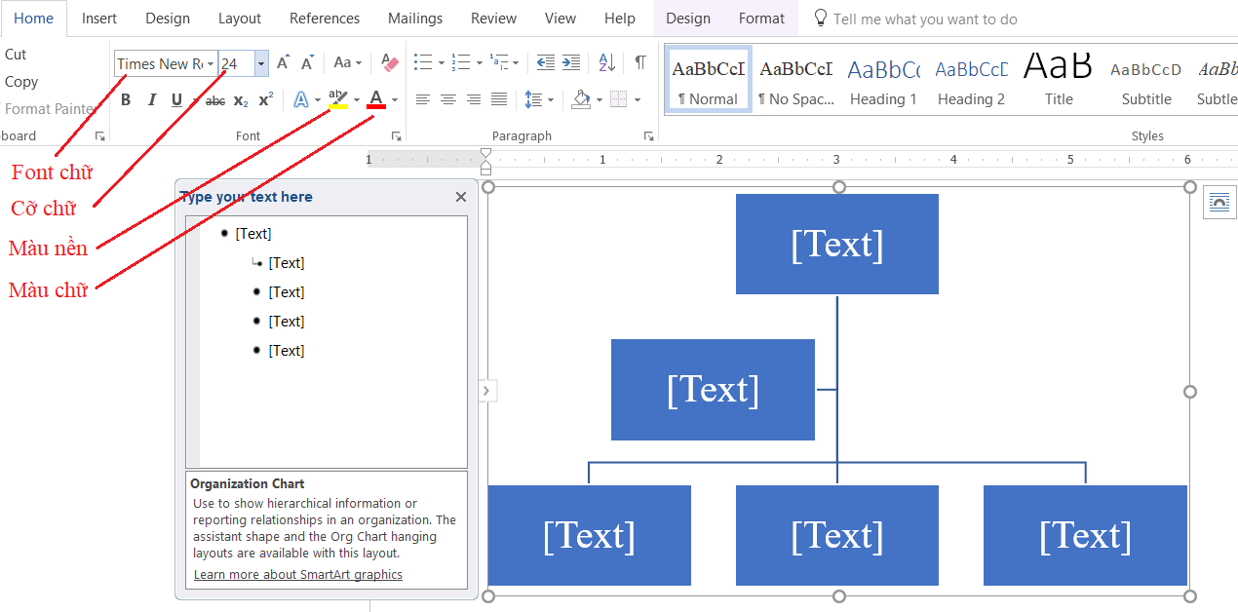
Task: Toggle bold formatting
Action: (x=125, y=99)
